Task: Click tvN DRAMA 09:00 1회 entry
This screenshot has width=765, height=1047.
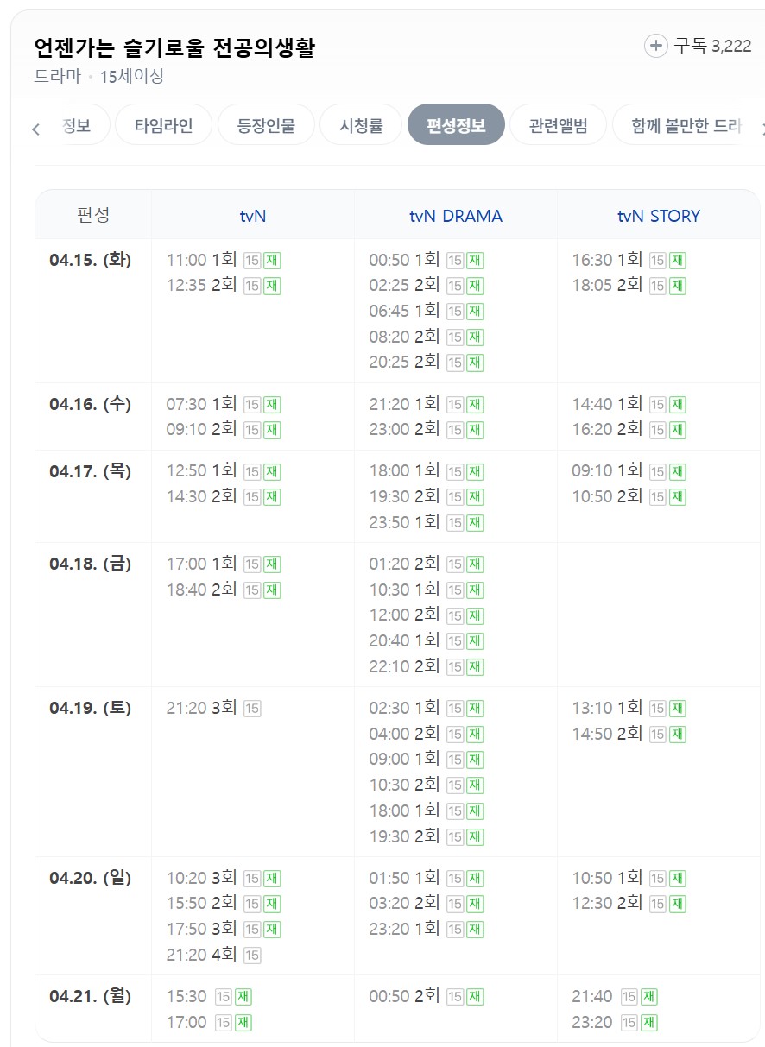Action: 427,759
